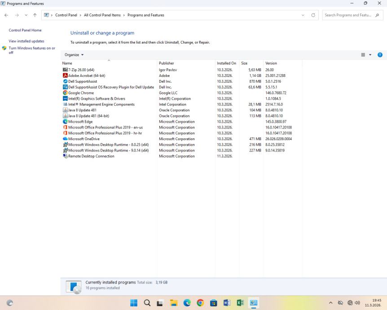387x310 pixels.
Task: Sort by Installed On column header
Action: click(227, 63)
